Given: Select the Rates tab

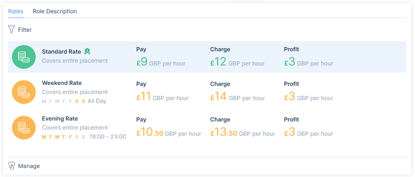Looking at the screenshot, I should [16, 11].
